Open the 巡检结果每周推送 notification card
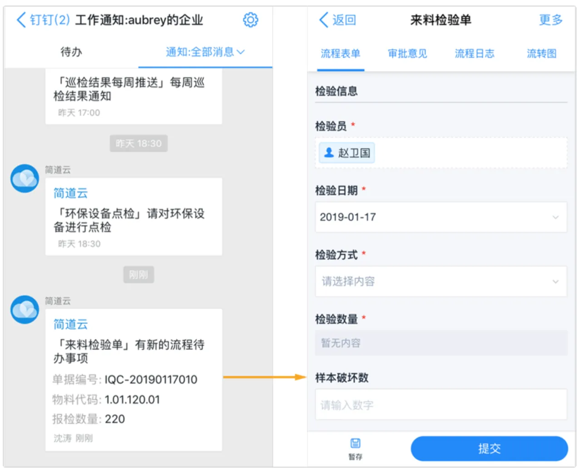 (133, 97)
